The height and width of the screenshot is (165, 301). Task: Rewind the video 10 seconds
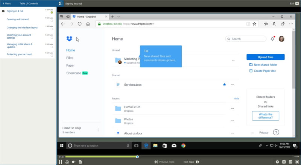[x=67, y=162]
